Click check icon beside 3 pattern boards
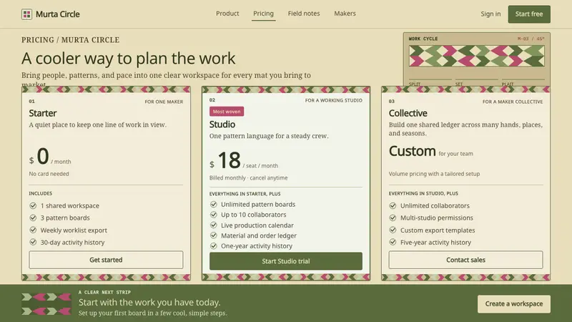The image size is (572, 322). 33,218
